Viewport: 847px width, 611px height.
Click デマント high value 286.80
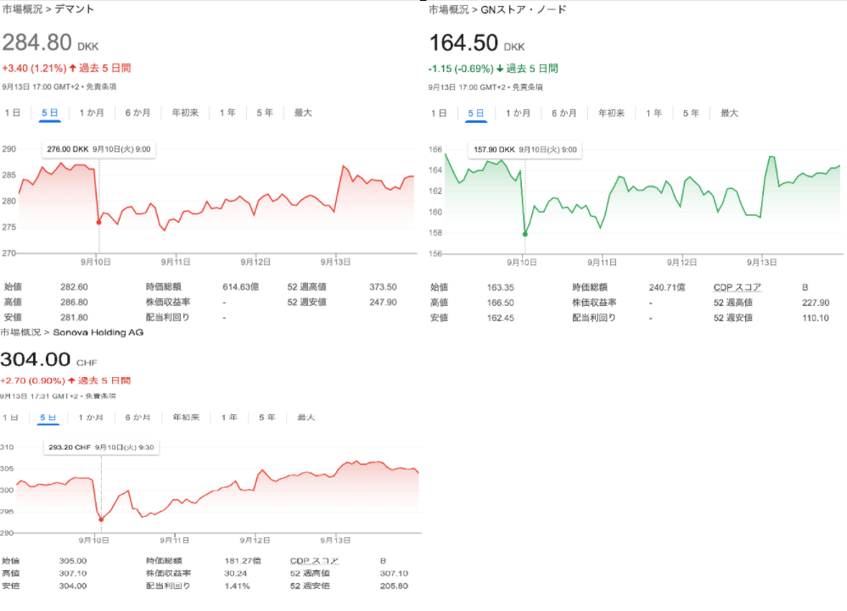tap(74, 302)
